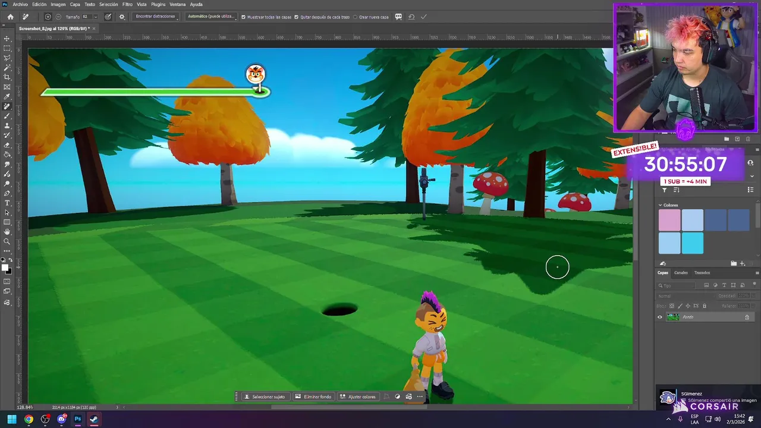Open the feedback speech bubble icon
The width and height of the screenshot is (761, 428).
pyautogui.click(x=398, y=17)
